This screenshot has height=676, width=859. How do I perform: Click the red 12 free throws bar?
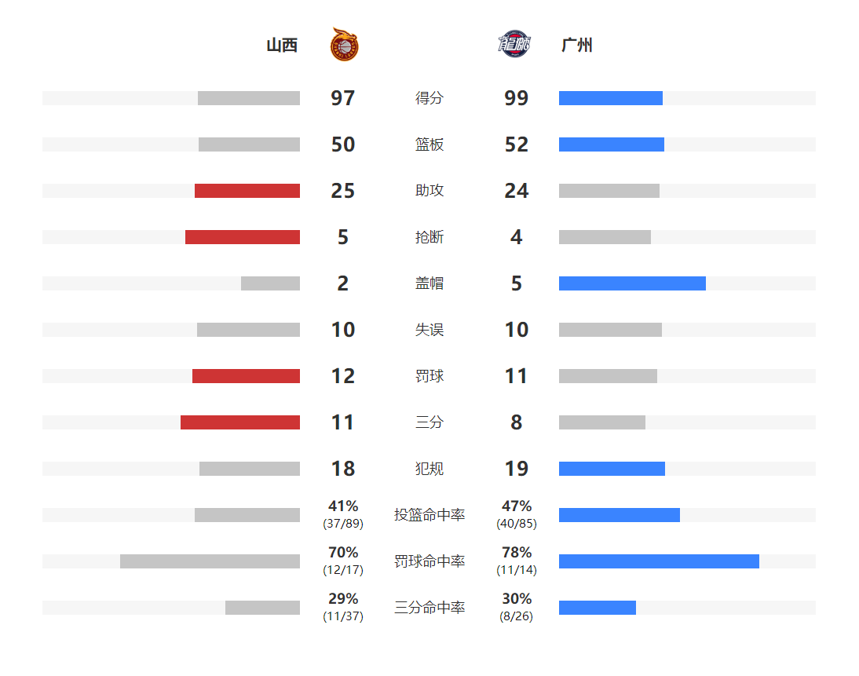click(246, 376)
